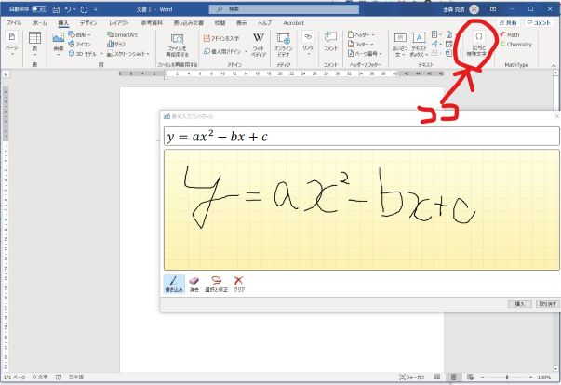Open 記号と特殊文字 (Symbols) in the ribbon
This screenshot has width=561, height=385.
(x=478, y=44)
